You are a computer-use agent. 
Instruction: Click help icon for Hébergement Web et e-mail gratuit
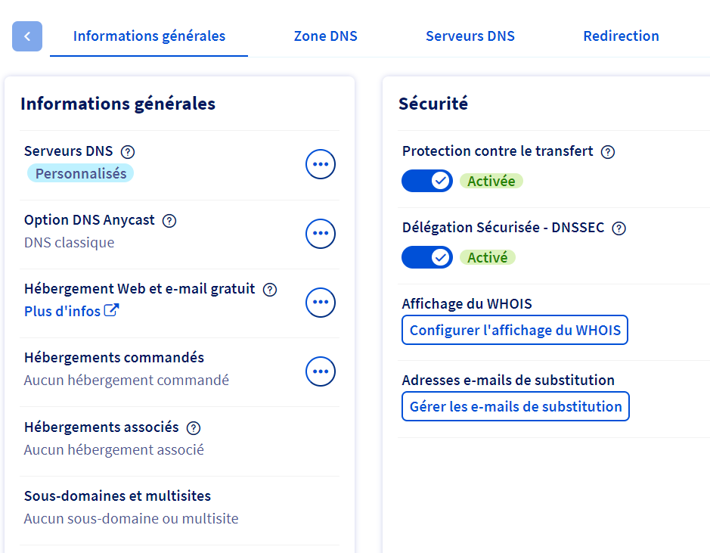point(270,290)
